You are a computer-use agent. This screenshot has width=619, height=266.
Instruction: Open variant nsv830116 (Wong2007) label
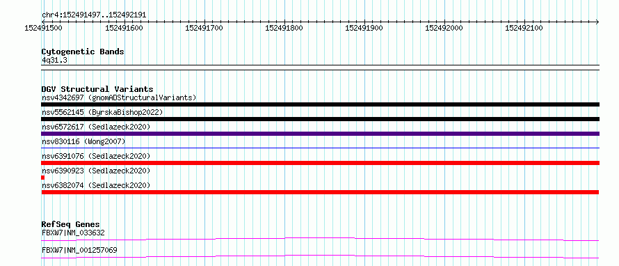pos(83,141)
